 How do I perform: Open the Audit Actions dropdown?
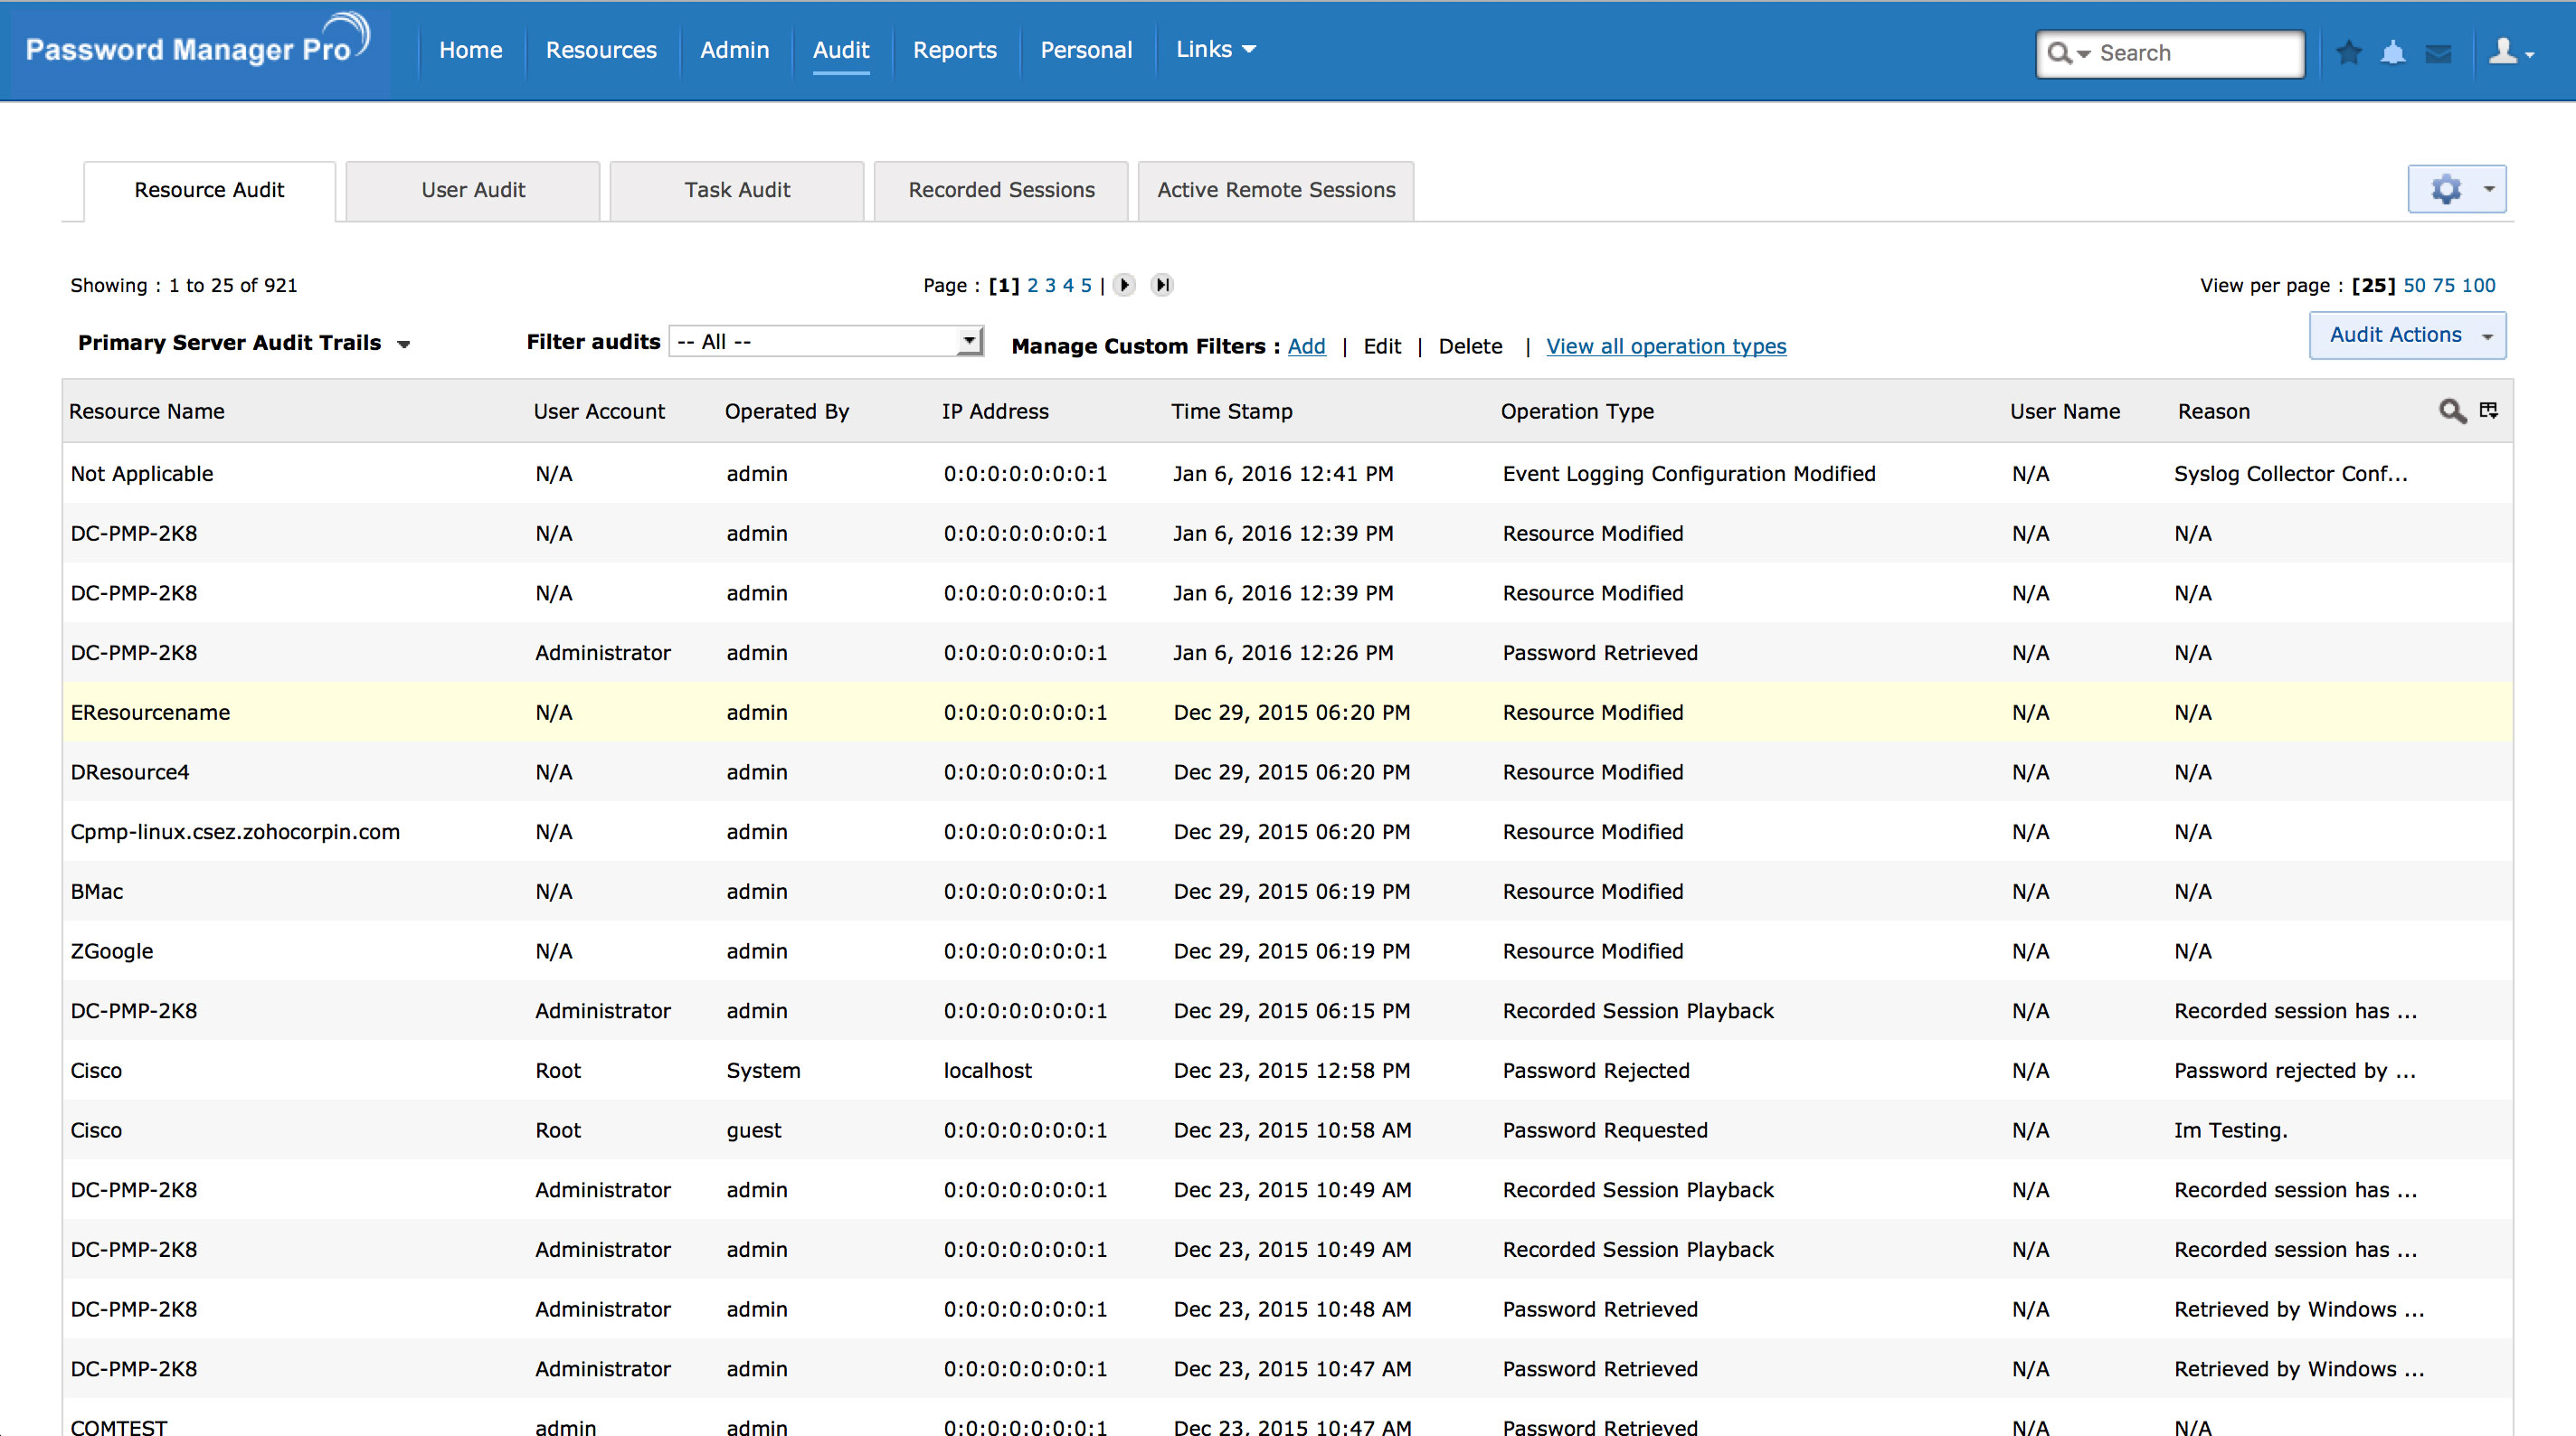pos(2406,335)
